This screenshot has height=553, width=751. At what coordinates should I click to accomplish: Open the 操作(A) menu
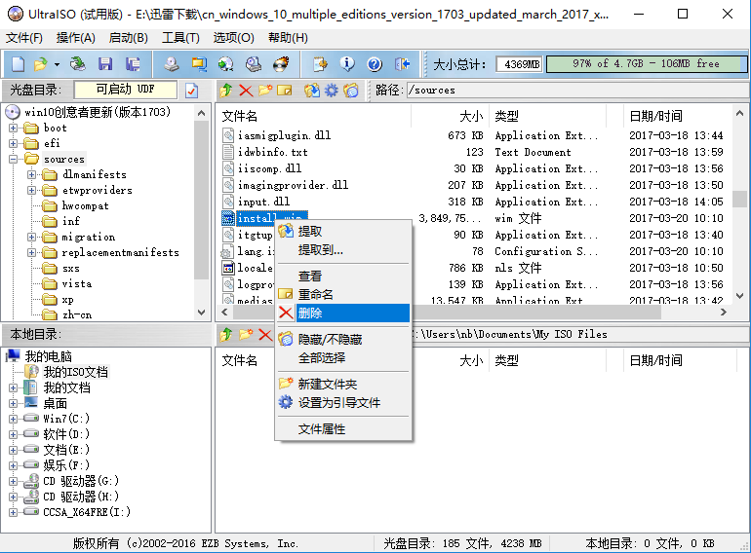tap(76, 38)
